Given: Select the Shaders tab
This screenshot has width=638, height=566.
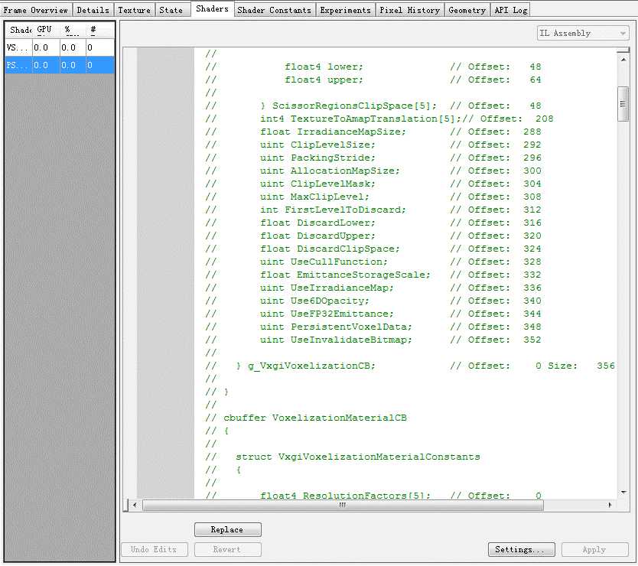Looking at the screenshot, I should click(212, 8).
